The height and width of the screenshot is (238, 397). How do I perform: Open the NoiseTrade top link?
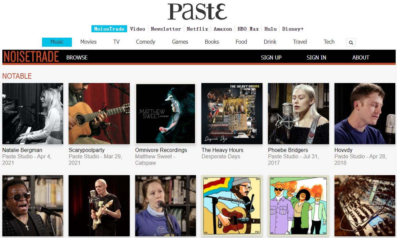109,29
